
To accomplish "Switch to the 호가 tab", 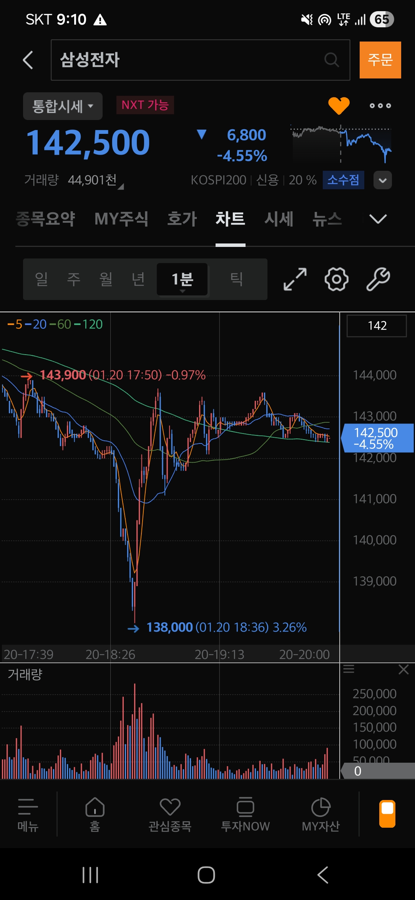I will click(x=182, y=219).
